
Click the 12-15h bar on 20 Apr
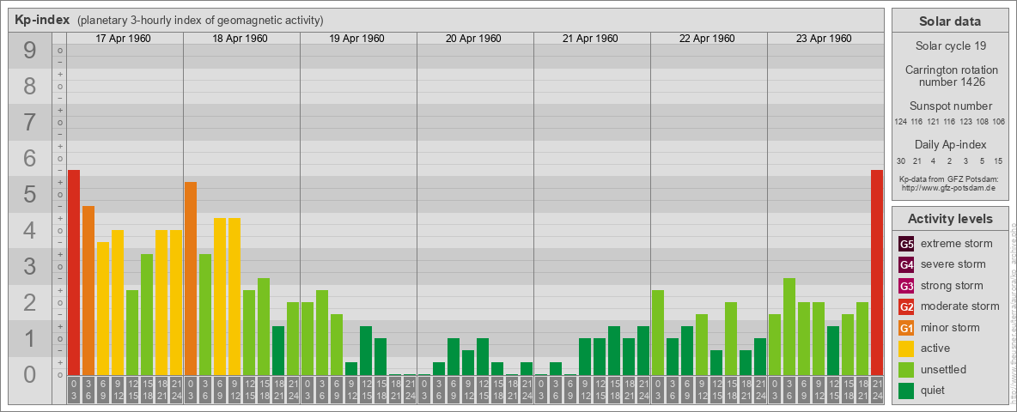click(x=483, y=356)
